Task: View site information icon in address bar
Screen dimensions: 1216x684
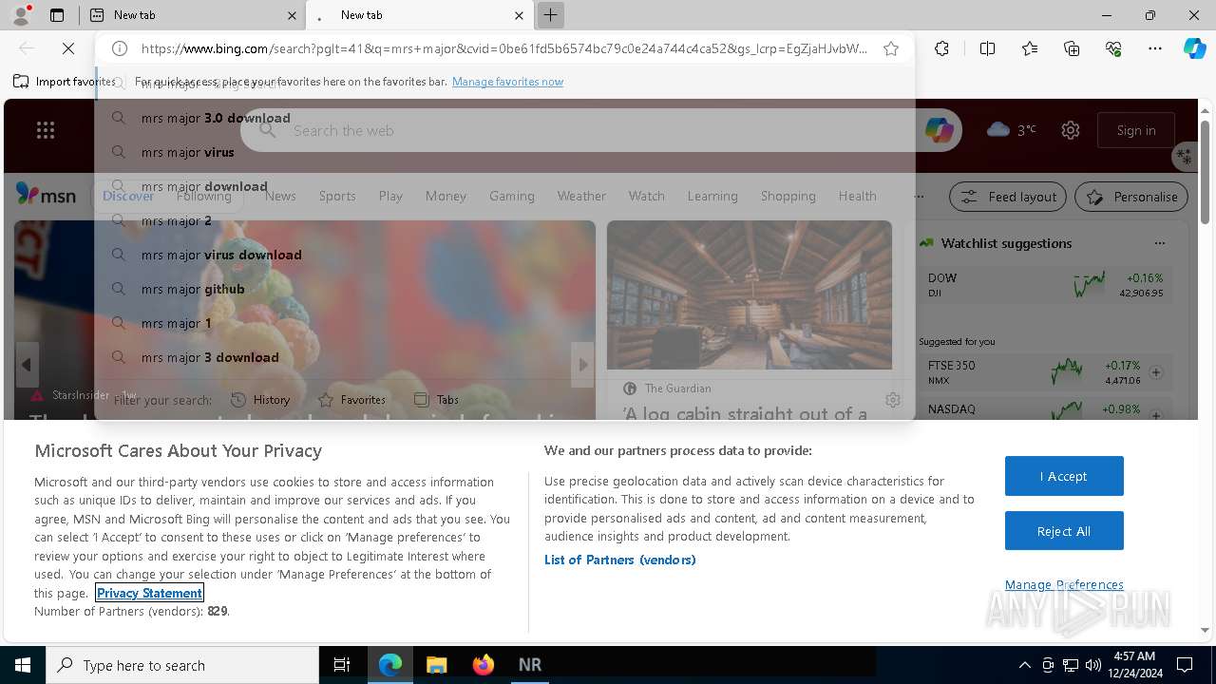Action: pyautogui.click(x=120, y=48)
